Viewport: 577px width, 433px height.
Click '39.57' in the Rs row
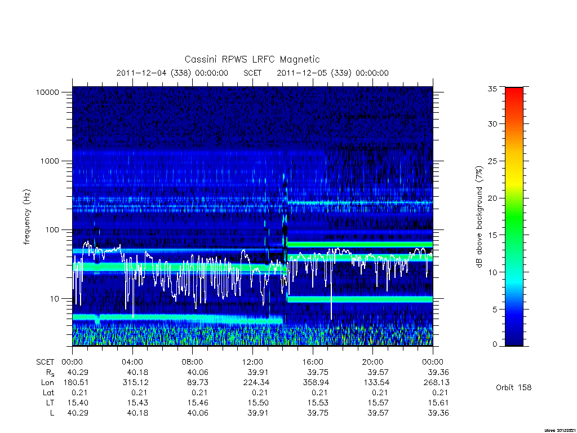pyautogui.click(x=378, y=373)
